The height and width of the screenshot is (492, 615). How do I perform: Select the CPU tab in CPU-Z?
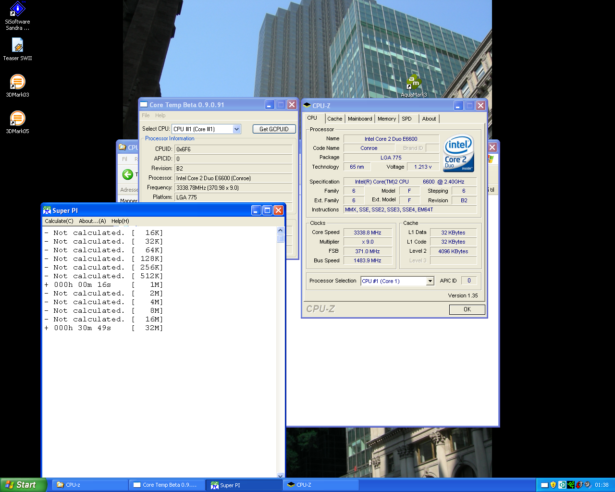pos(312,118)
